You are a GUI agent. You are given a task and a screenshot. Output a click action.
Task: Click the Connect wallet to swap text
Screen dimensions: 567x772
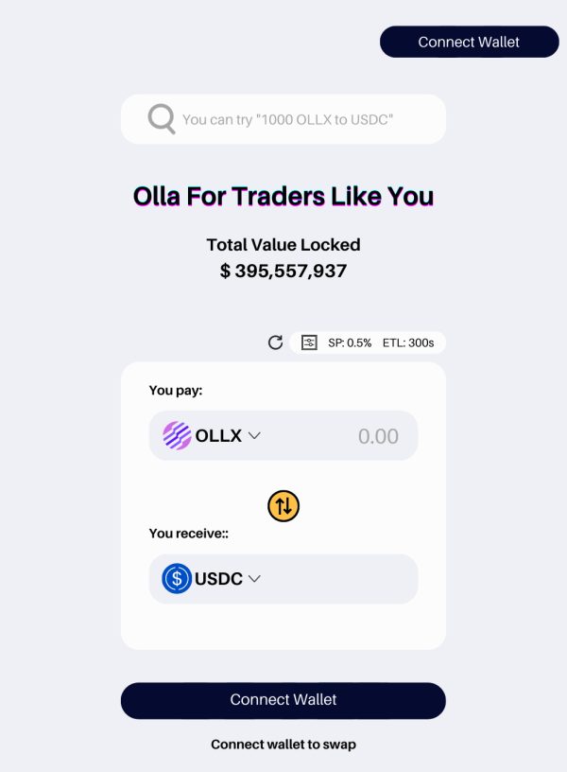pyautogui.click(x=283, y=744)
